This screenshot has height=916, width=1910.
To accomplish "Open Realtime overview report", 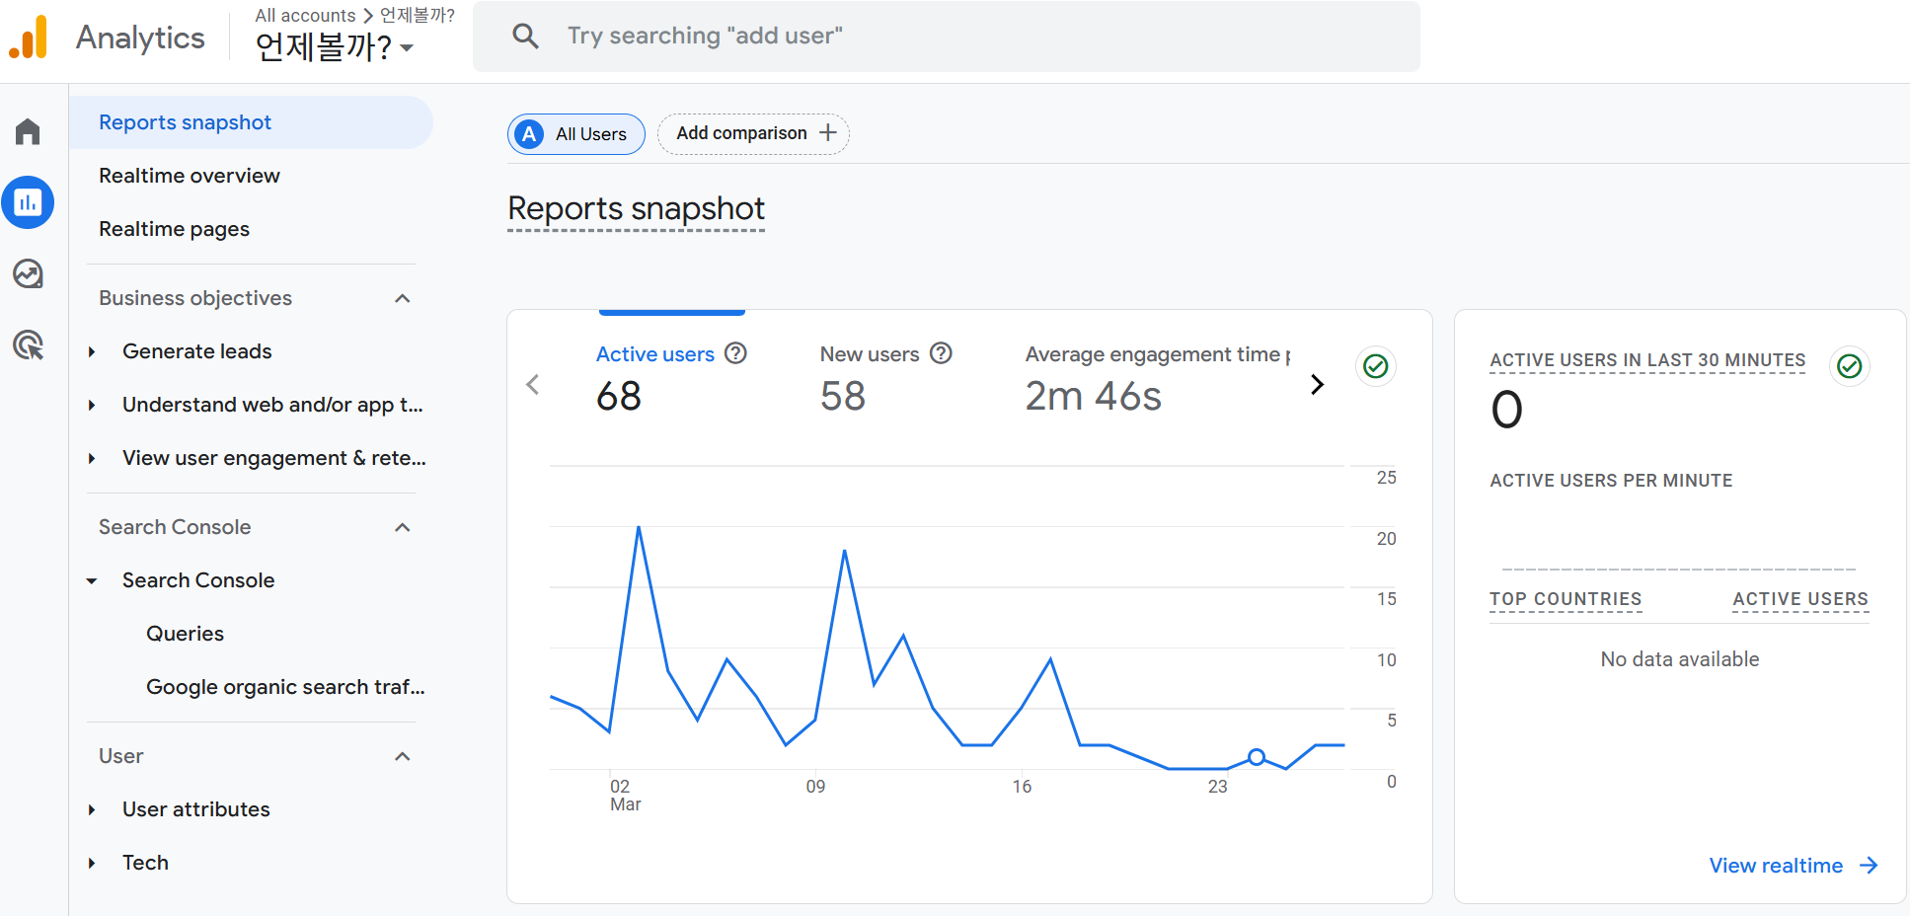I will 190,176.
